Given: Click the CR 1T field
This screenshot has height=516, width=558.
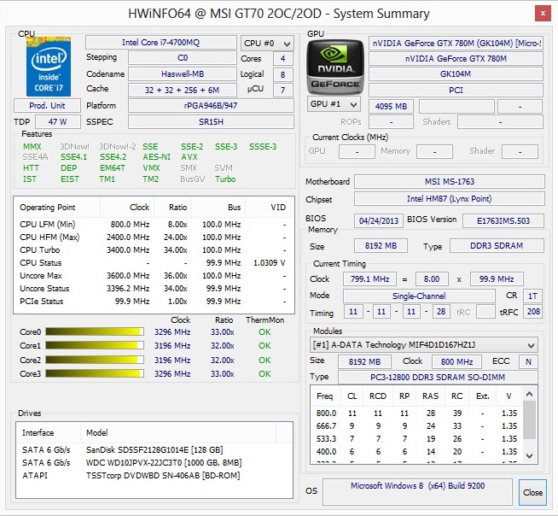Looking at the screenshot, I should [532, 296].
